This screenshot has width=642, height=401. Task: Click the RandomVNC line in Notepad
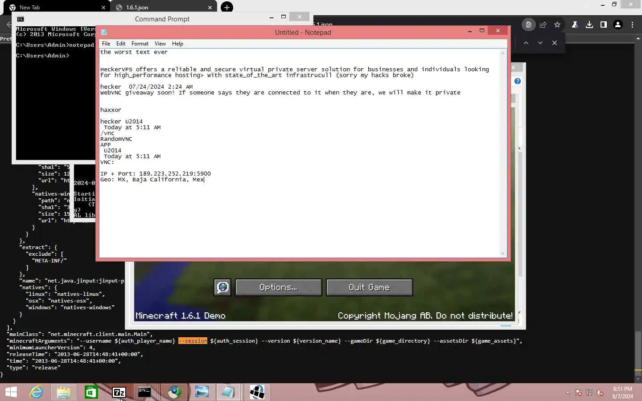pos(116,139)
